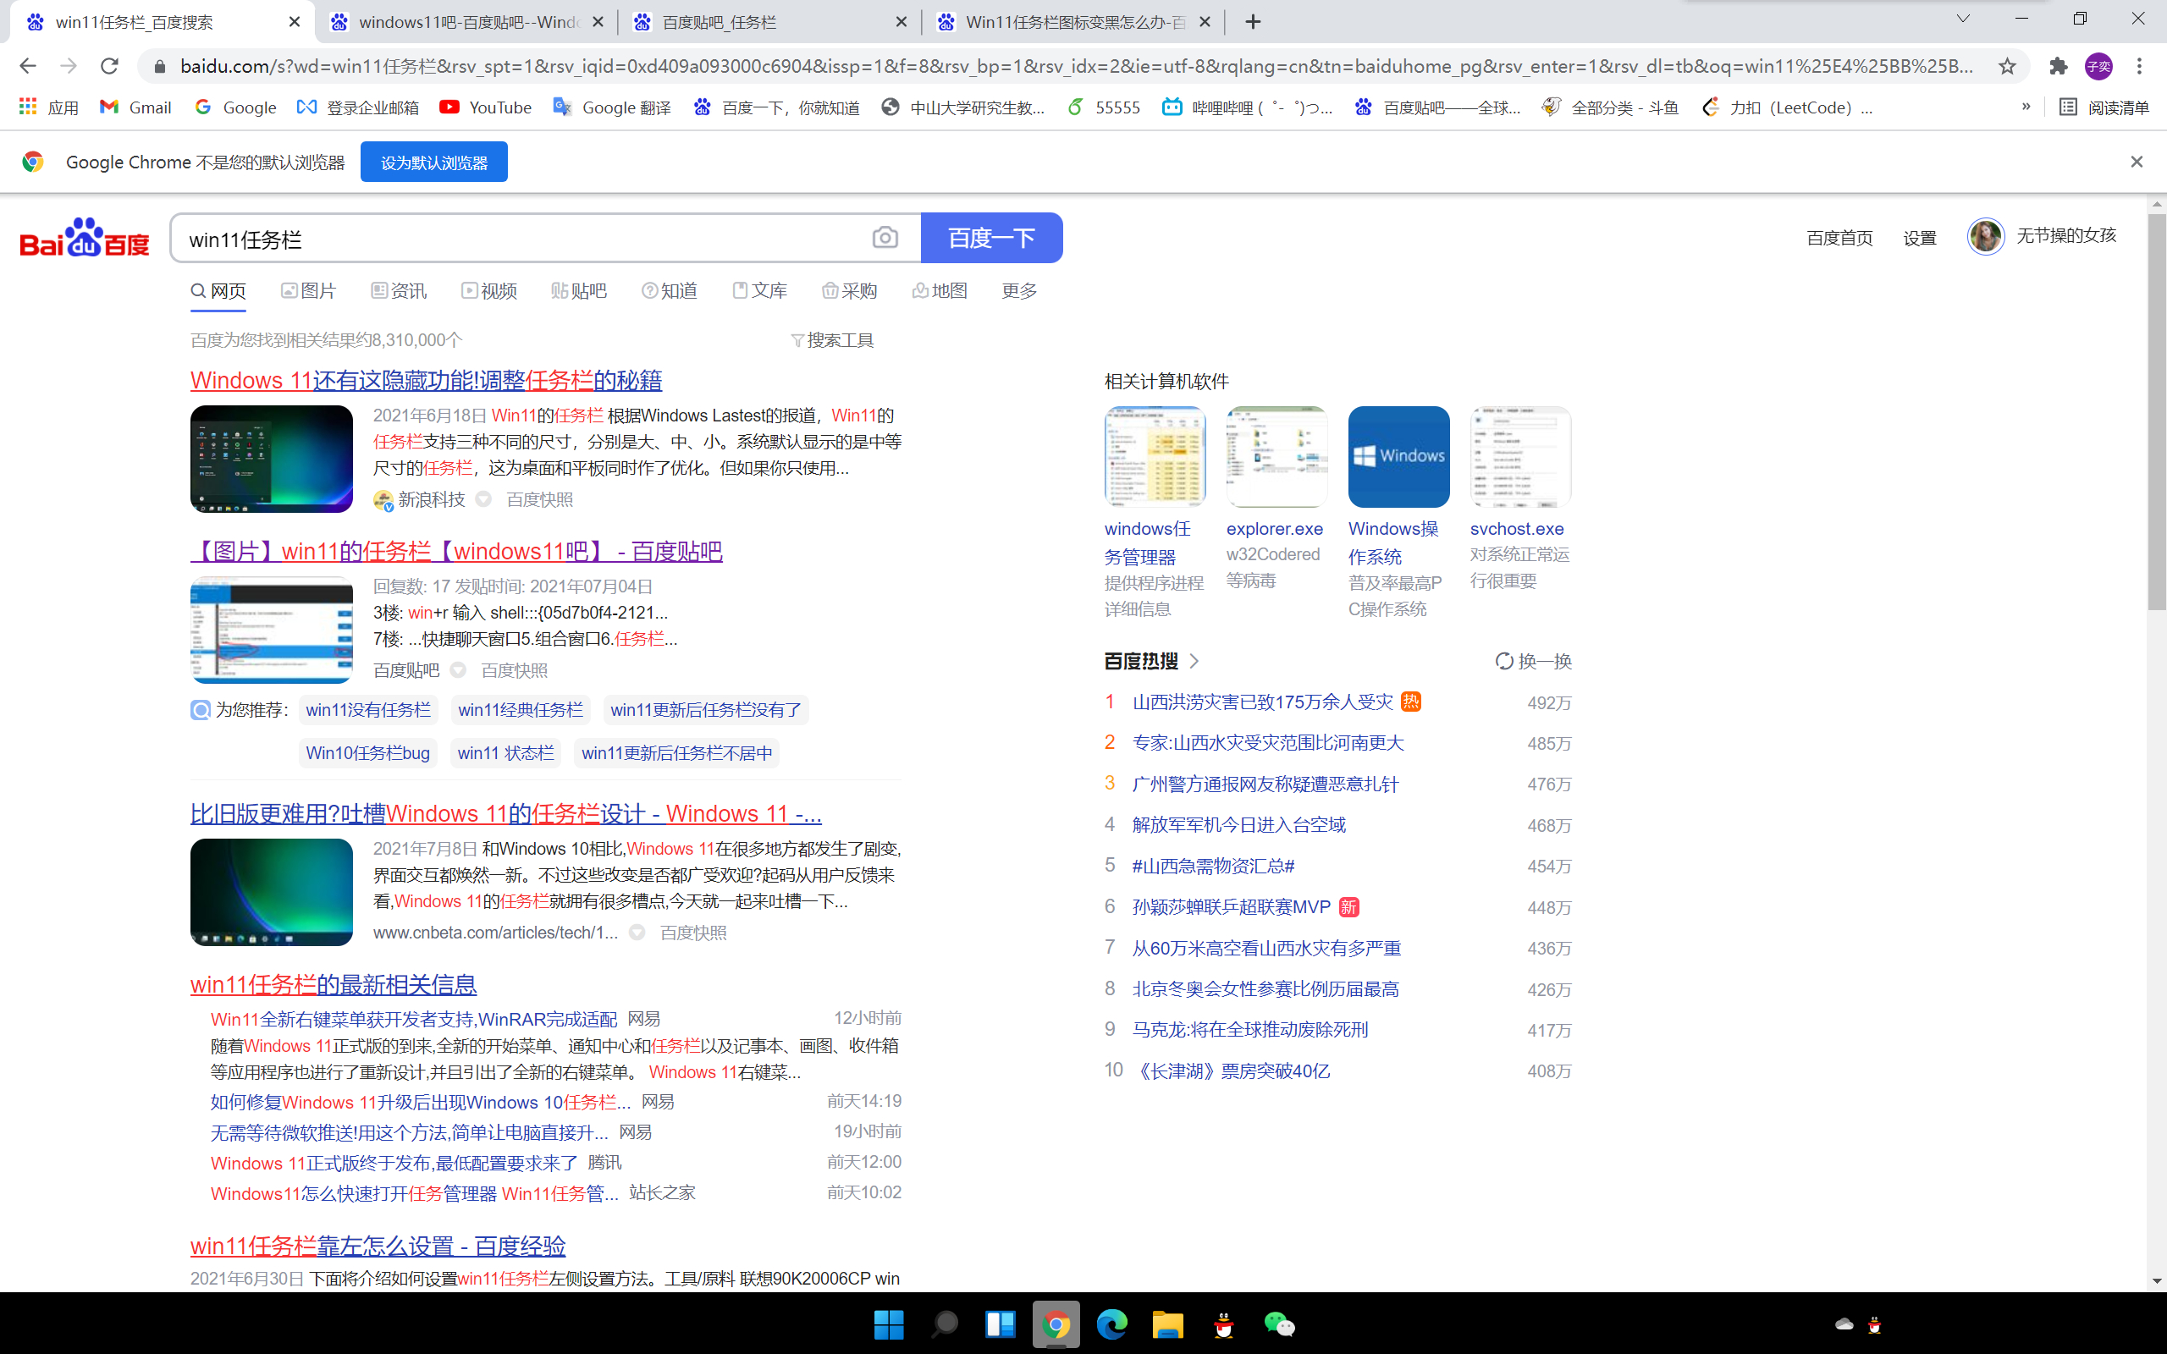The height and width of the screenshot is (1354, 2167).
Task: Open hot search 《长津湖》票房突破40亿
Action: coord(1232,1071)
